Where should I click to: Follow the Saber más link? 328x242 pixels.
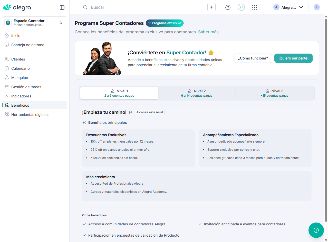[209, 32]
